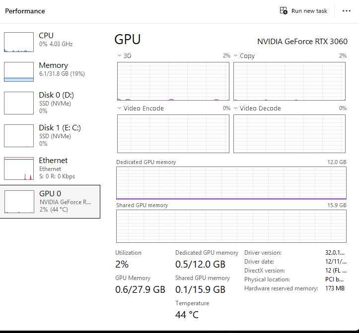The height and width of the screenshot is (333, 359).
Task: Click the Video Decode graph area
Action: 289,134
